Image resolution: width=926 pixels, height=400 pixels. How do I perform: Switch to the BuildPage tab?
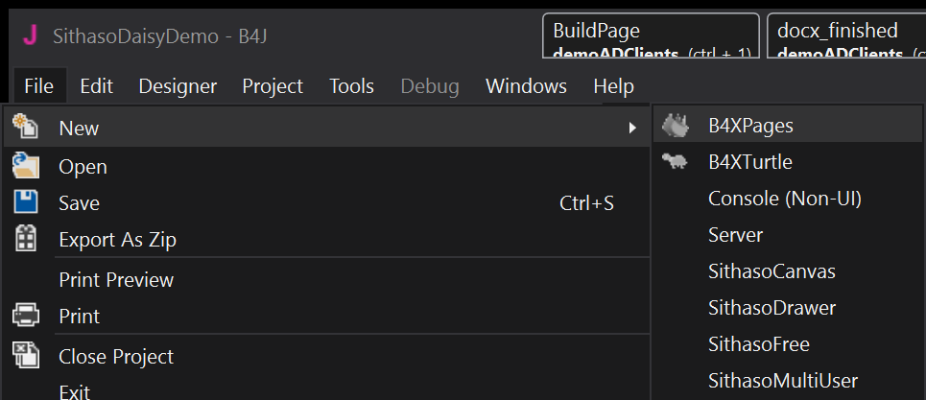tap(650, 38)
